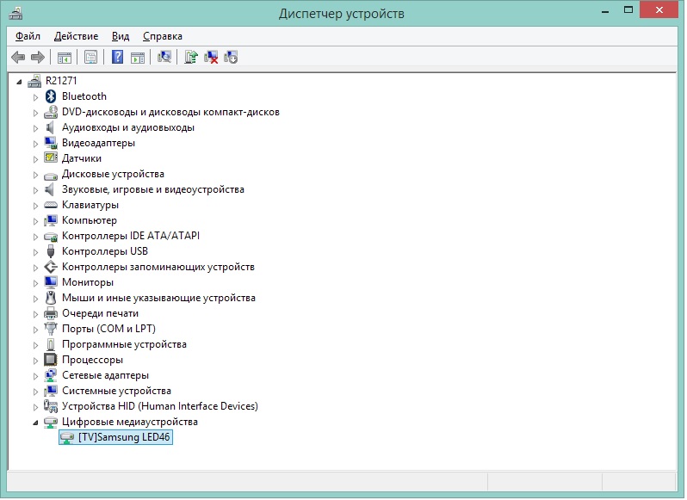Viewport: 687px width, 500px height.
Task: Select the [TV]Samsung LED46 device
Action: pyautogui.click(x=115, y=437)
